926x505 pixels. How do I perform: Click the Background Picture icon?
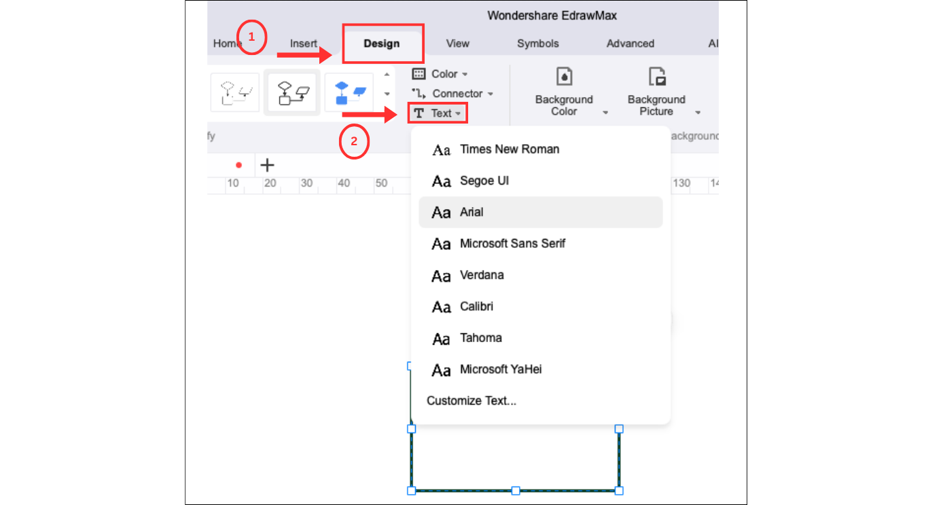point(656,77)
